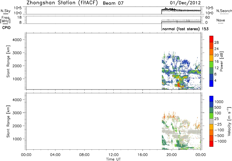The width and height of the screenshot is (232, 161).
Task: Click the 2000 tick in the velocity panel
Action: [x=17, y=126]
